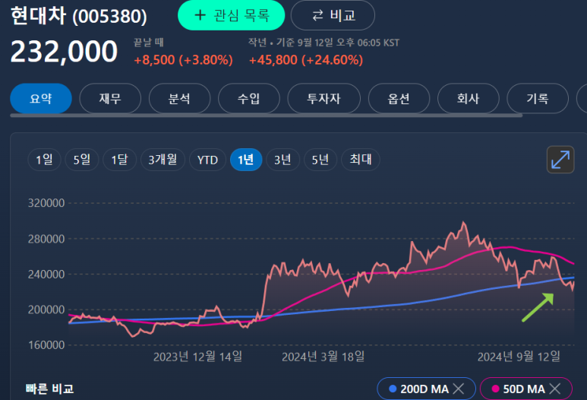Screen dimensions: 587x400
Task: Set chart range to YTD
Action: (208, 160)
